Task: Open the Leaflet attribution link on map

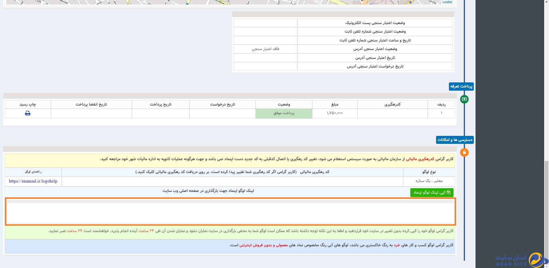Action: click(447, 2)
